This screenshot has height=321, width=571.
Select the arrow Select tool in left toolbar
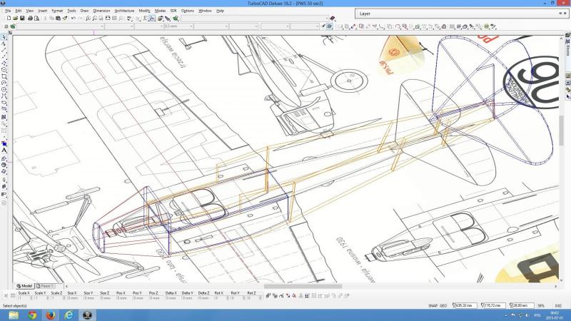click(4, 37)
